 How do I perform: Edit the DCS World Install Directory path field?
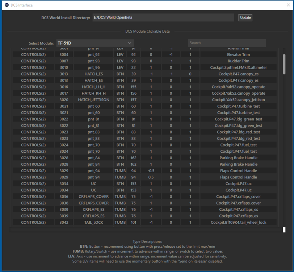(x=163, y=17)
